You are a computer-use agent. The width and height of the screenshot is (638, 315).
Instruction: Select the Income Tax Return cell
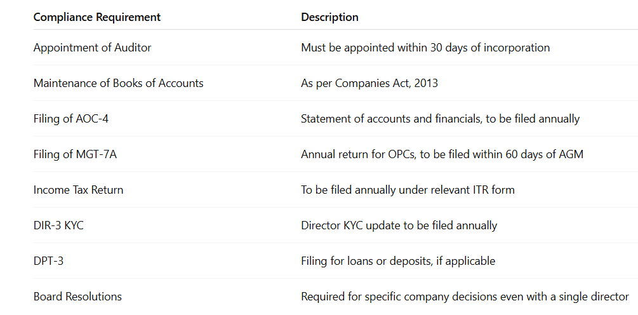(x=78, y=190)
